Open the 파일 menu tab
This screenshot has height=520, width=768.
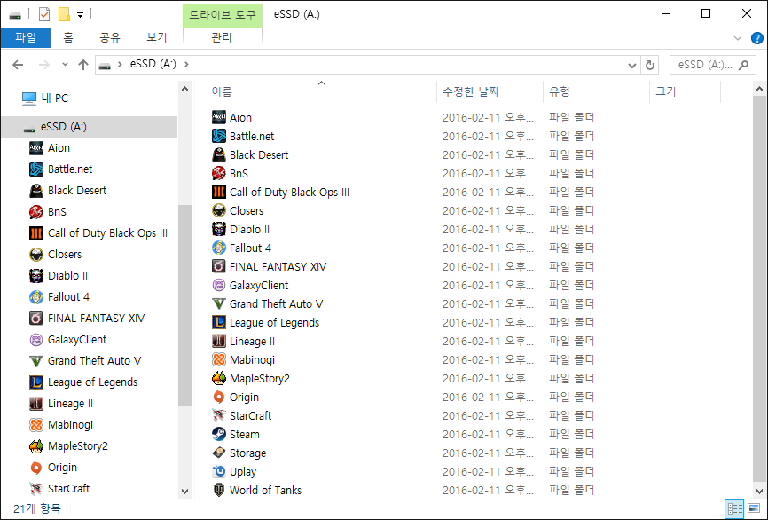coord(26,38)
